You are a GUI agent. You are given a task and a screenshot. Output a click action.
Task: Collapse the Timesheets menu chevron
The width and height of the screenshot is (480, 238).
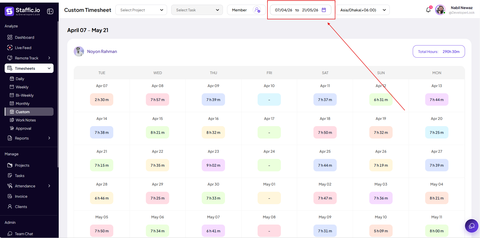click(x=49, y=68)
